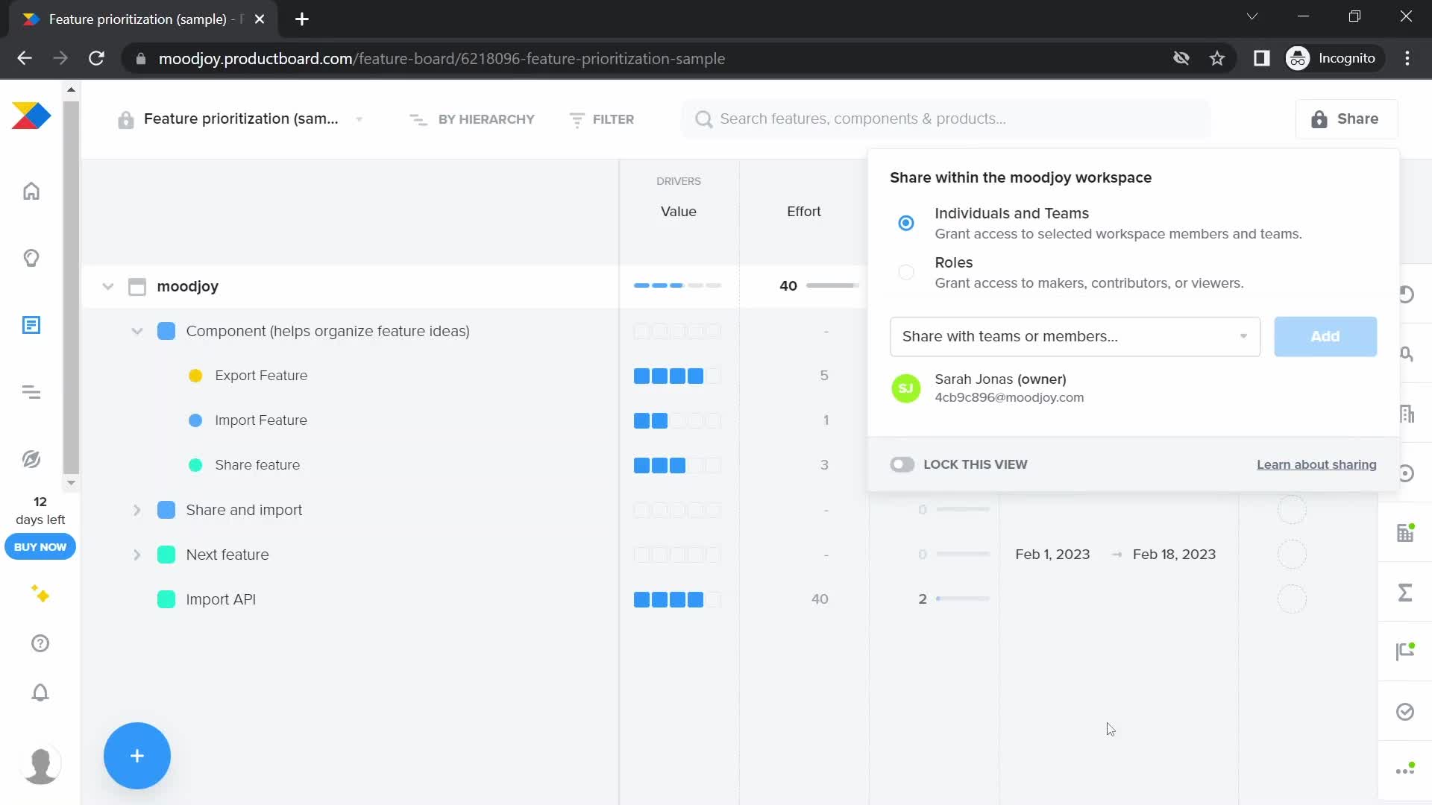Click the checkmark circle icon in right rail
The image size is (1432, 805).
point(1405,712)
